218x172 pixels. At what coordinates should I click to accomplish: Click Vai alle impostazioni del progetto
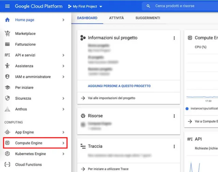click(x=111, y=98)
